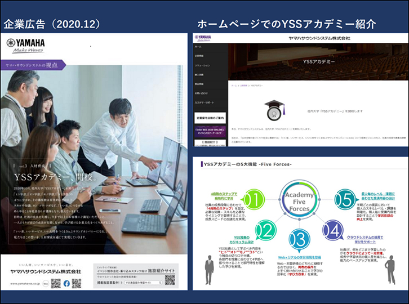
Task: Click the 【施設紹介】 banner in the sidebar
Action: 210,143
